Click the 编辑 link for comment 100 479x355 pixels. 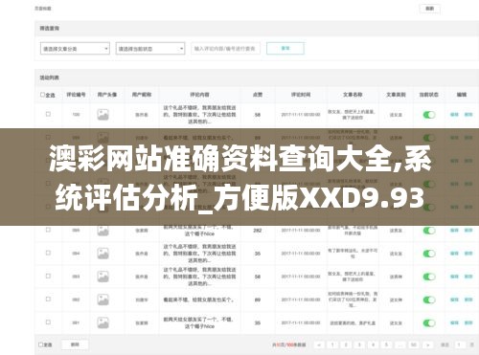point(454,115)
